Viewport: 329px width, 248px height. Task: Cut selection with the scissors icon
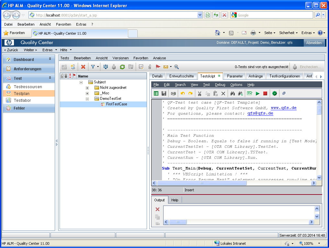[199, 93]
